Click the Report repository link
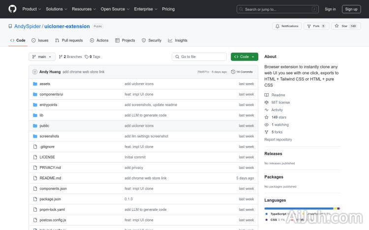This screenshot has width=369, height=230. click(x=278, y=140)
